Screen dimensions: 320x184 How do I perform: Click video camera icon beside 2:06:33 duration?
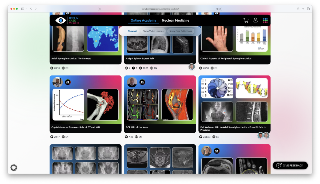coord(201,137)
